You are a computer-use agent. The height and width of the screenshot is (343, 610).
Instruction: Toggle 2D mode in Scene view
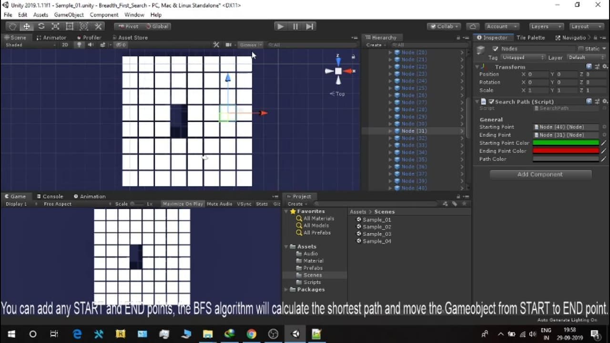tap(65, 45)
